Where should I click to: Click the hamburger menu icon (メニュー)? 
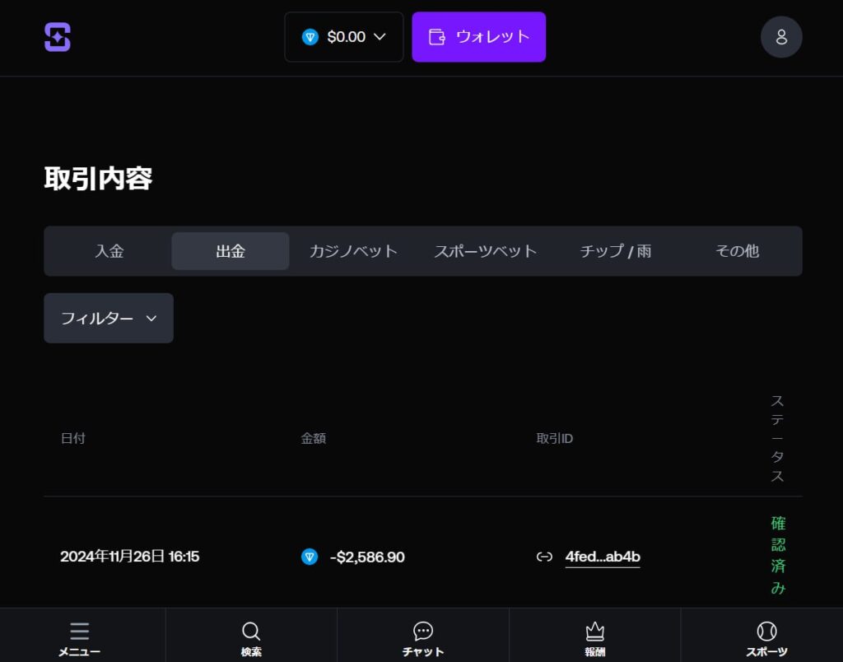pyautogui.click(x=80, y=632)
